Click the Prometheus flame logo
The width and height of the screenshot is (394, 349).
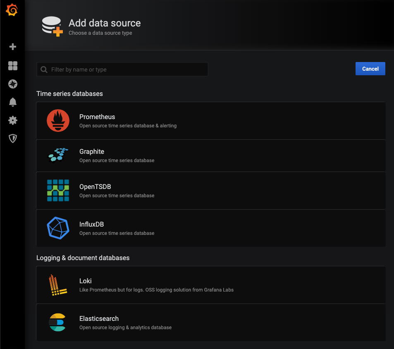58,121
